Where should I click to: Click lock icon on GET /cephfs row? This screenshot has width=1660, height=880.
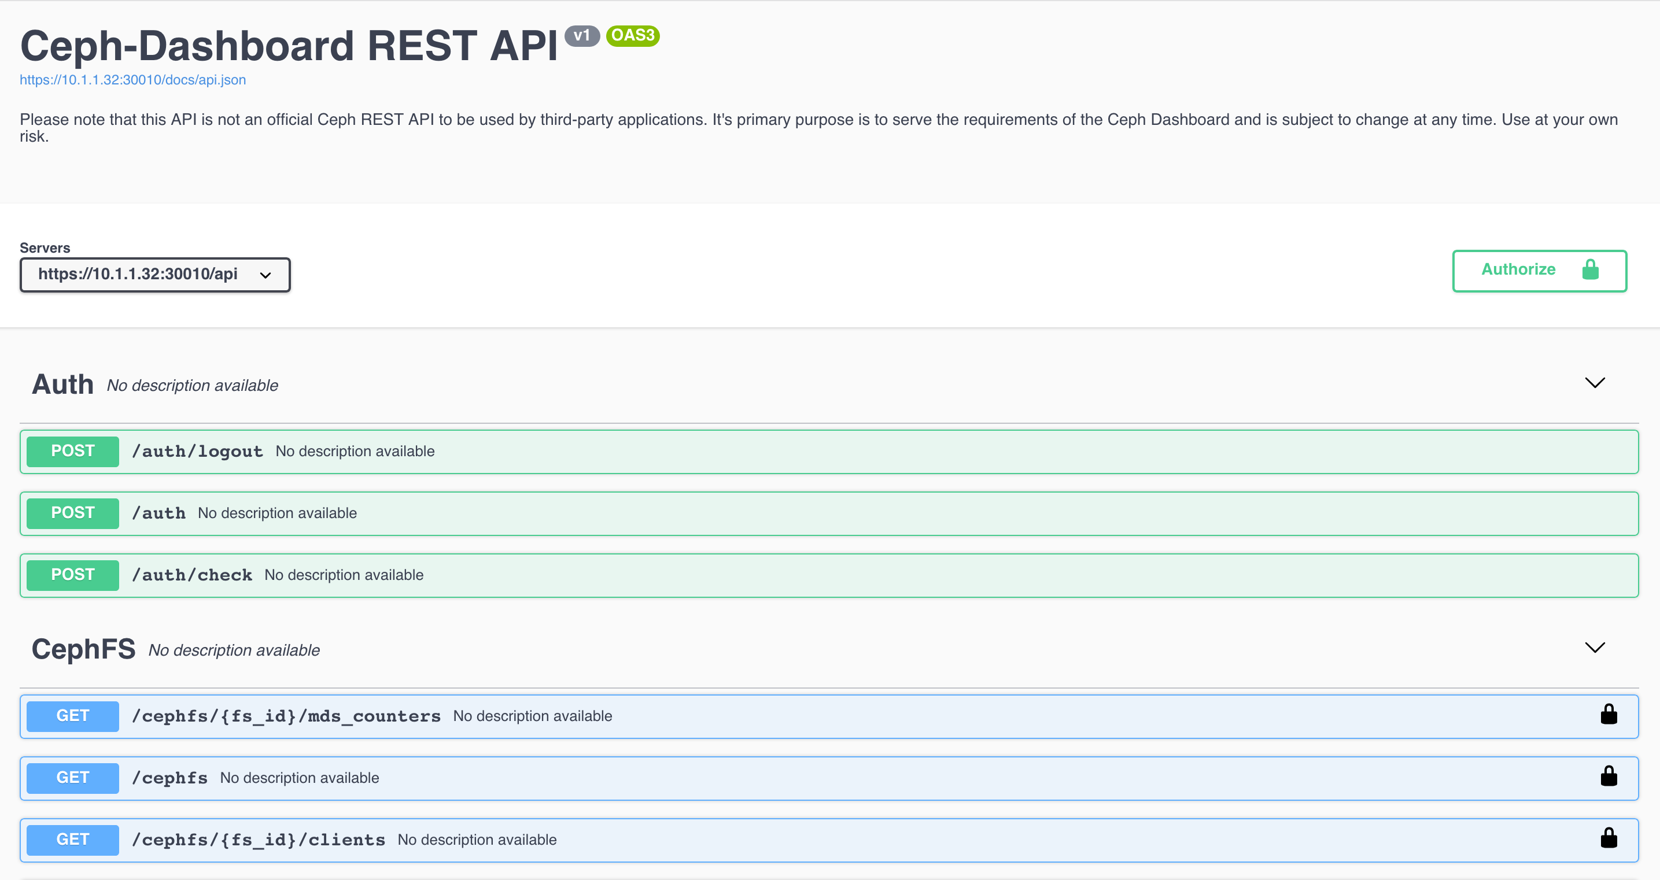point(1609,777)
